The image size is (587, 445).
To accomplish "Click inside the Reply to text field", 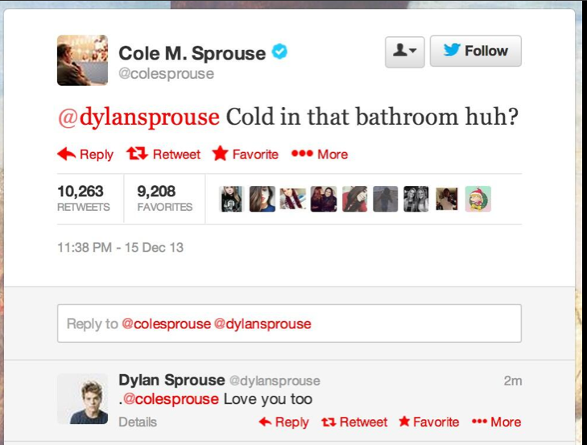I will [x=289, y=323].
